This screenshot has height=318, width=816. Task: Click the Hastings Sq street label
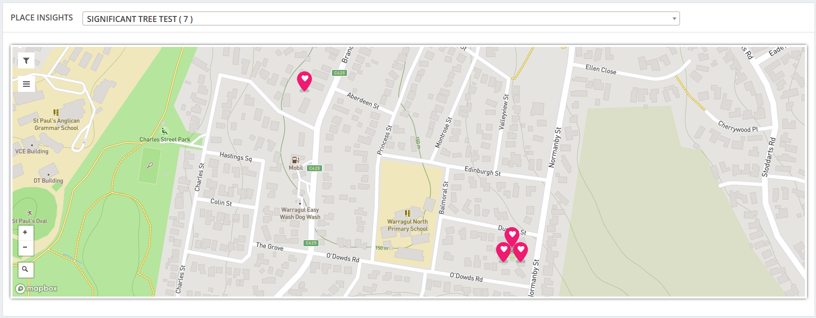235,157
